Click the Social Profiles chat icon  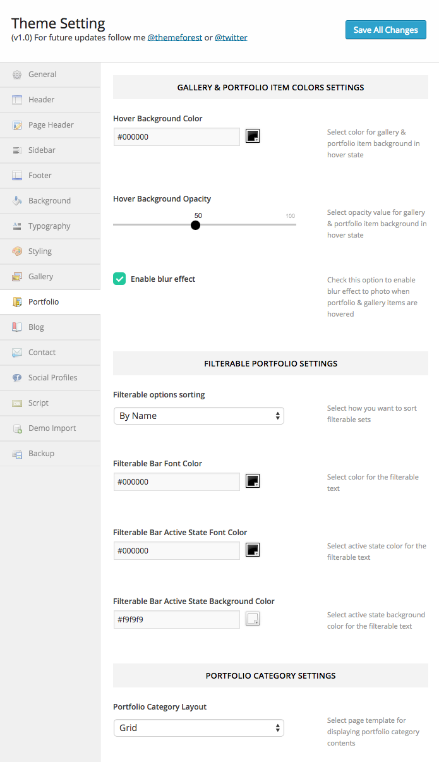(x=17, y=378)
